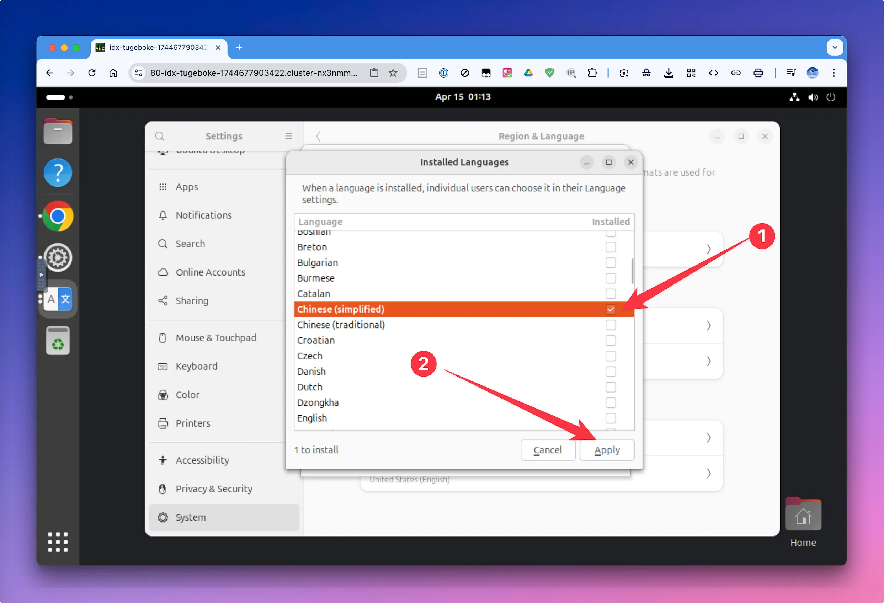Open the browser tab list dropdown
This screenshot has width=884, height=603.
tap(835, 48)
